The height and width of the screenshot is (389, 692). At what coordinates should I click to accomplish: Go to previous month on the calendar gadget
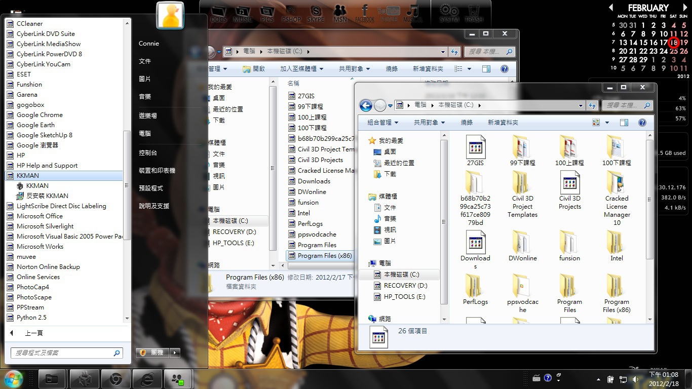click(611, 8)
